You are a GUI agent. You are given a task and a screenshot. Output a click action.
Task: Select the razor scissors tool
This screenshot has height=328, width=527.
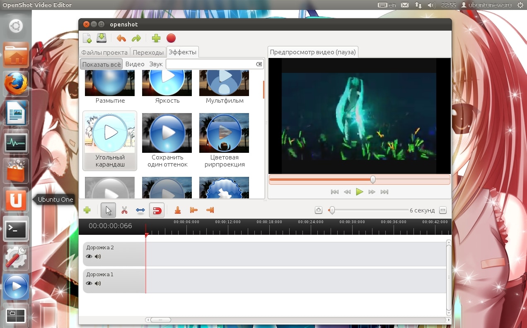(124, 210)
